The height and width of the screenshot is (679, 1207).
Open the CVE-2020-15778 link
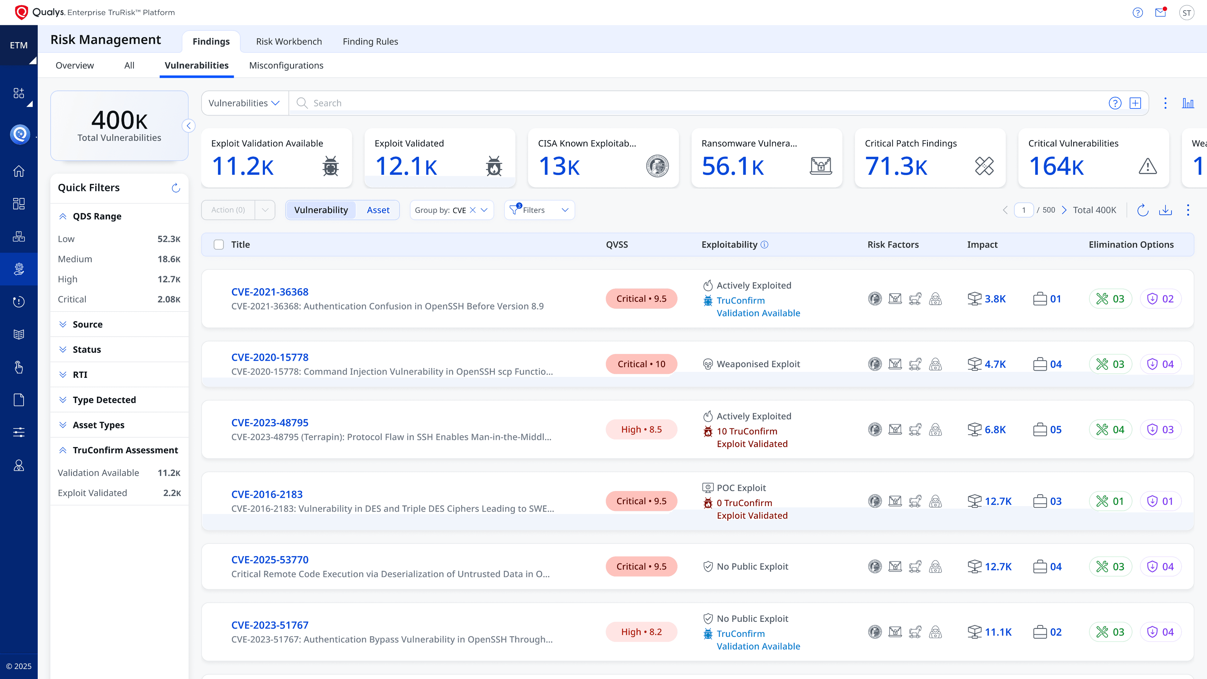(270, 357)
